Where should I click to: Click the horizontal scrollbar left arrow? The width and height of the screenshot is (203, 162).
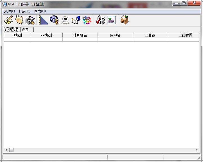click(x=6, y=150)
